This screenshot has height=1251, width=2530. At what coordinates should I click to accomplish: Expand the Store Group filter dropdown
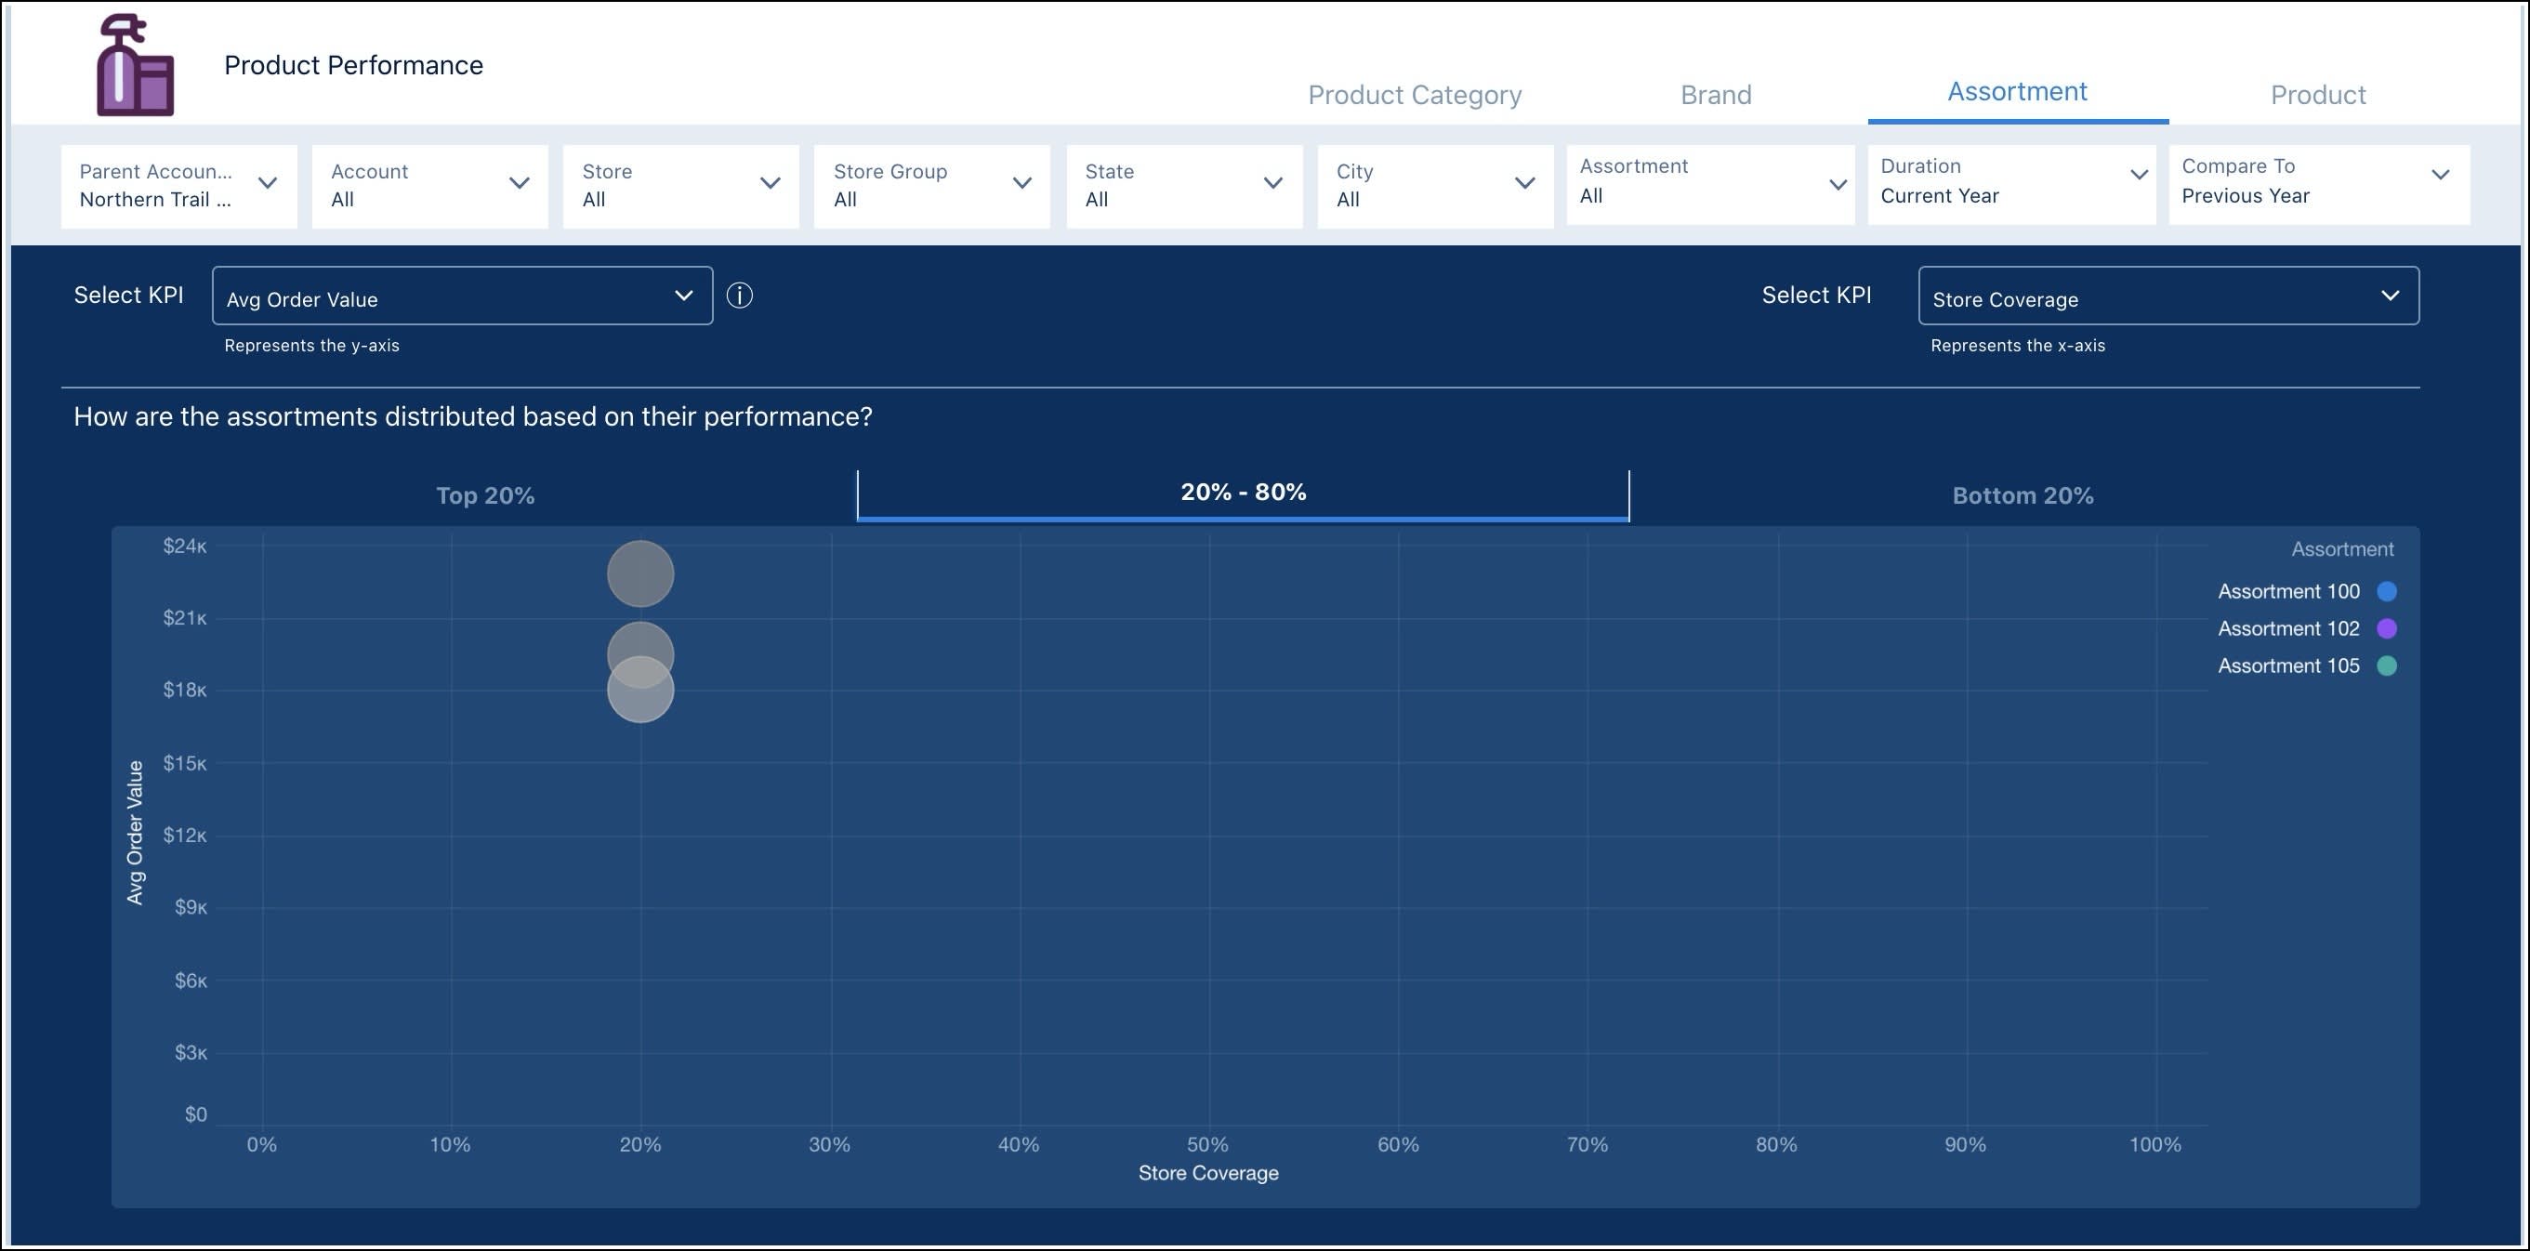[1021, 183]
